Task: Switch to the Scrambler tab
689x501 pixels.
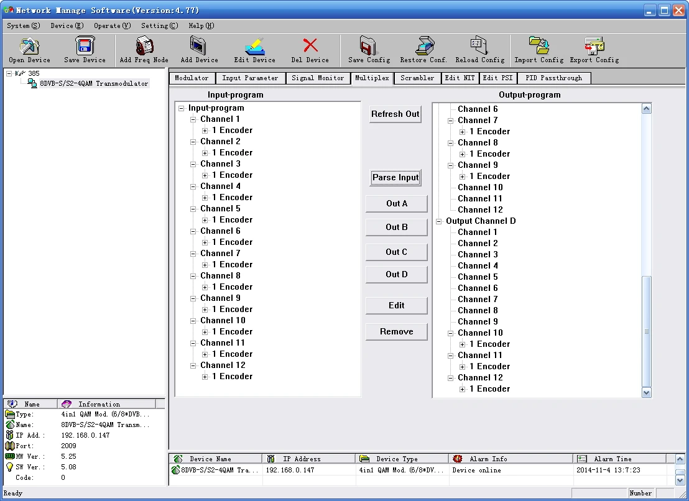Action: click(x=417, y=78)
